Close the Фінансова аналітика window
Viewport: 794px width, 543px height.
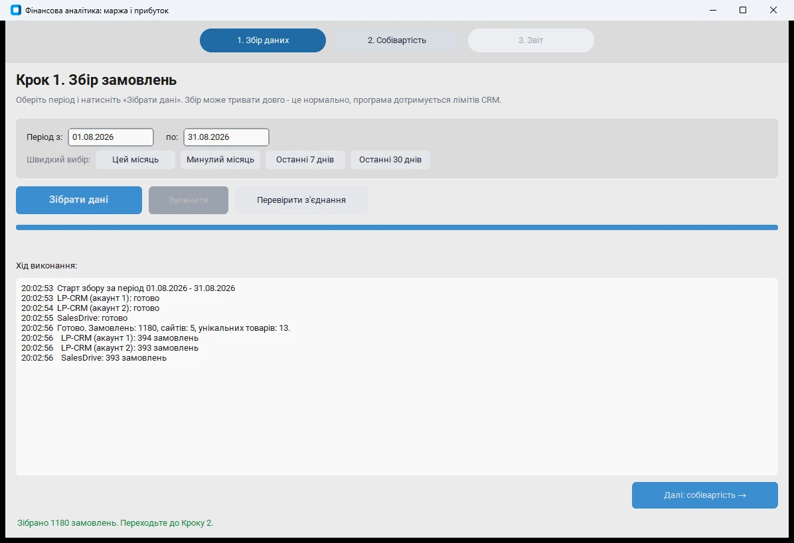pos(773,10)
